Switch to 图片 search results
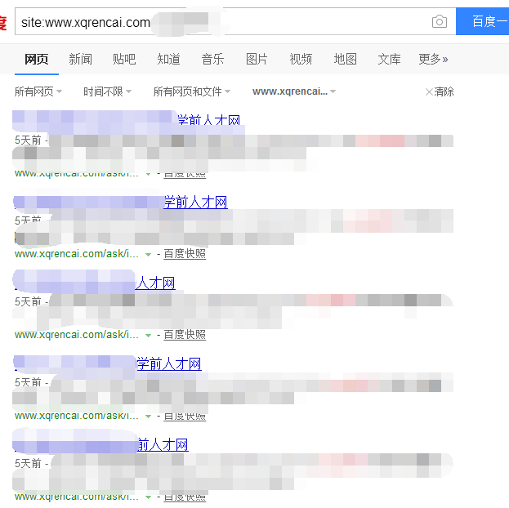 pos(257,59)
